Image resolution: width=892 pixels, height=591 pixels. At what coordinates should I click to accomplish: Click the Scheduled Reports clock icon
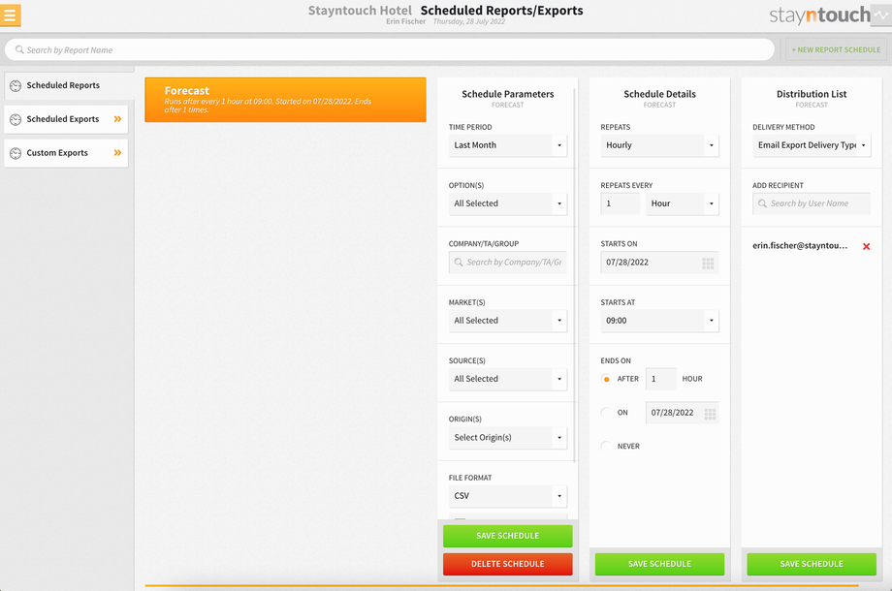tap(16, 86)
